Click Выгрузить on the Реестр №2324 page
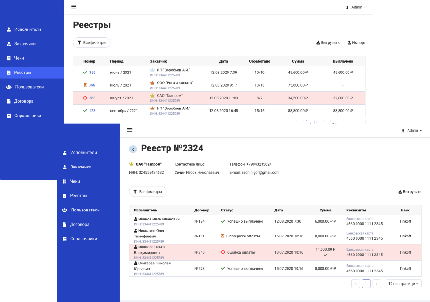Screen dimensions: 430x302 coord(410,192)
